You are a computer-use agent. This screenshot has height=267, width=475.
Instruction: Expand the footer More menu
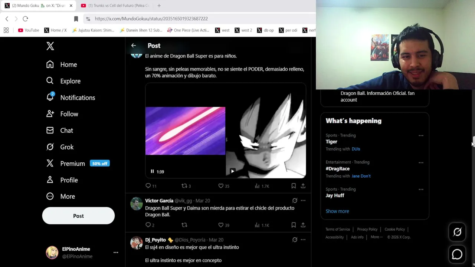pos(376,237)
